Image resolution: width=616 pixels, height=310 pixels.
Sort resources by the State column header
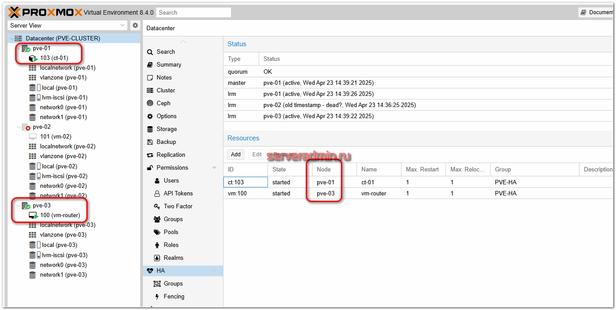(290, 169)
